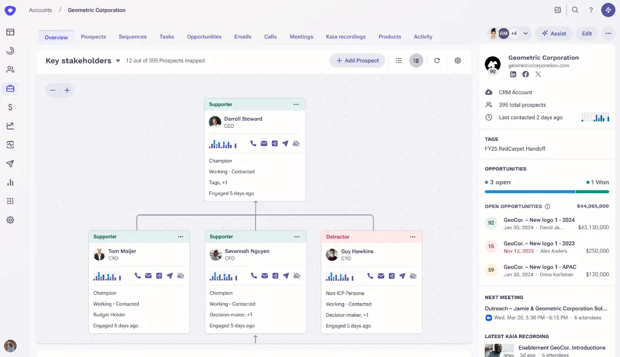Zoom in using the plus button on the map
The width and height of the screenshot is (620, 357).
[x=67, y=90]
